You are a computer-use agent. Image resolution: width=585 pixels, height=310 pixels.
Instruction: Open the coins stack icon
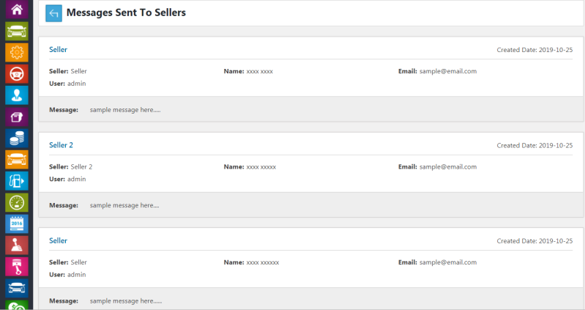tap(16, 138)
